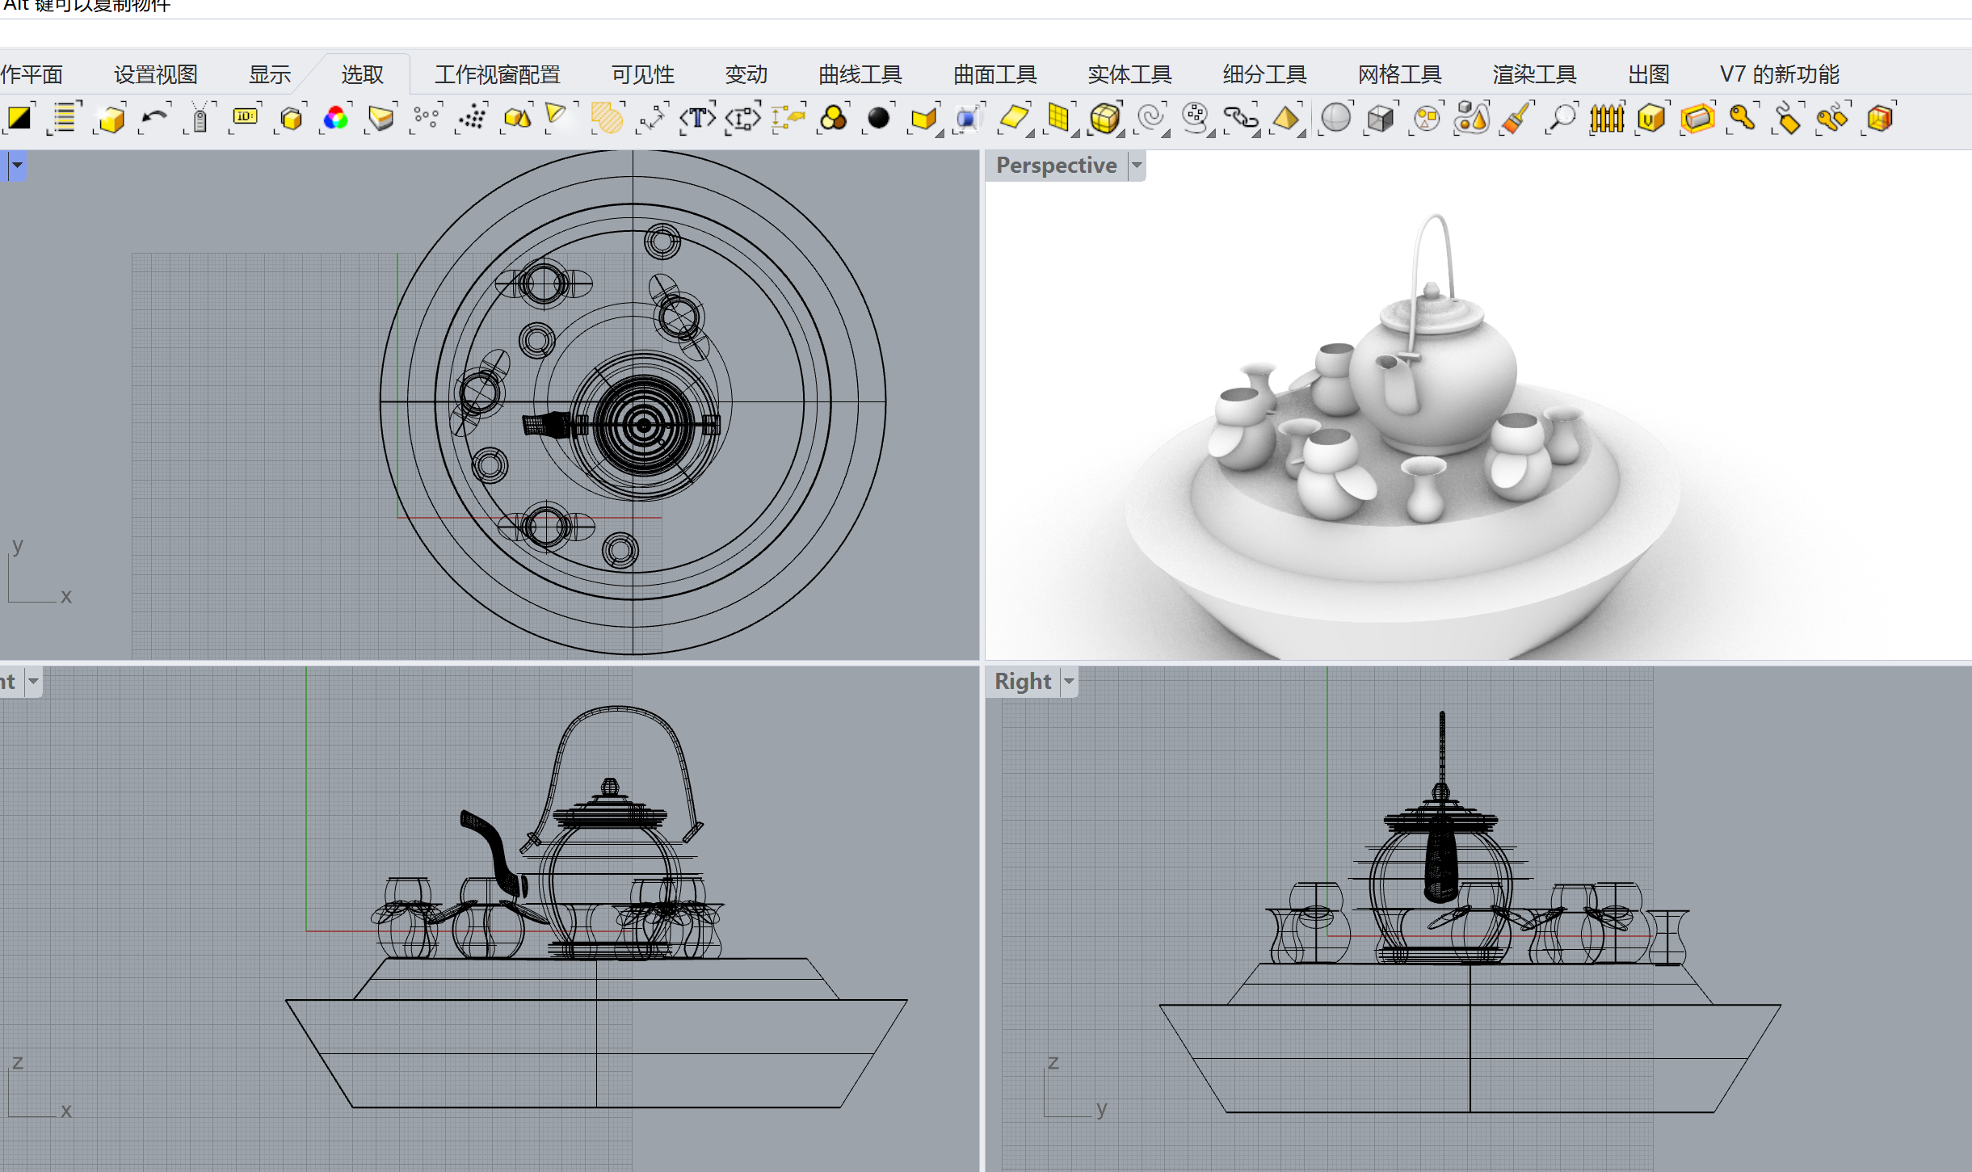Click the Select Hatches striped circles icon
This screenshot has height=1172, width=1972.
point(607,119)
